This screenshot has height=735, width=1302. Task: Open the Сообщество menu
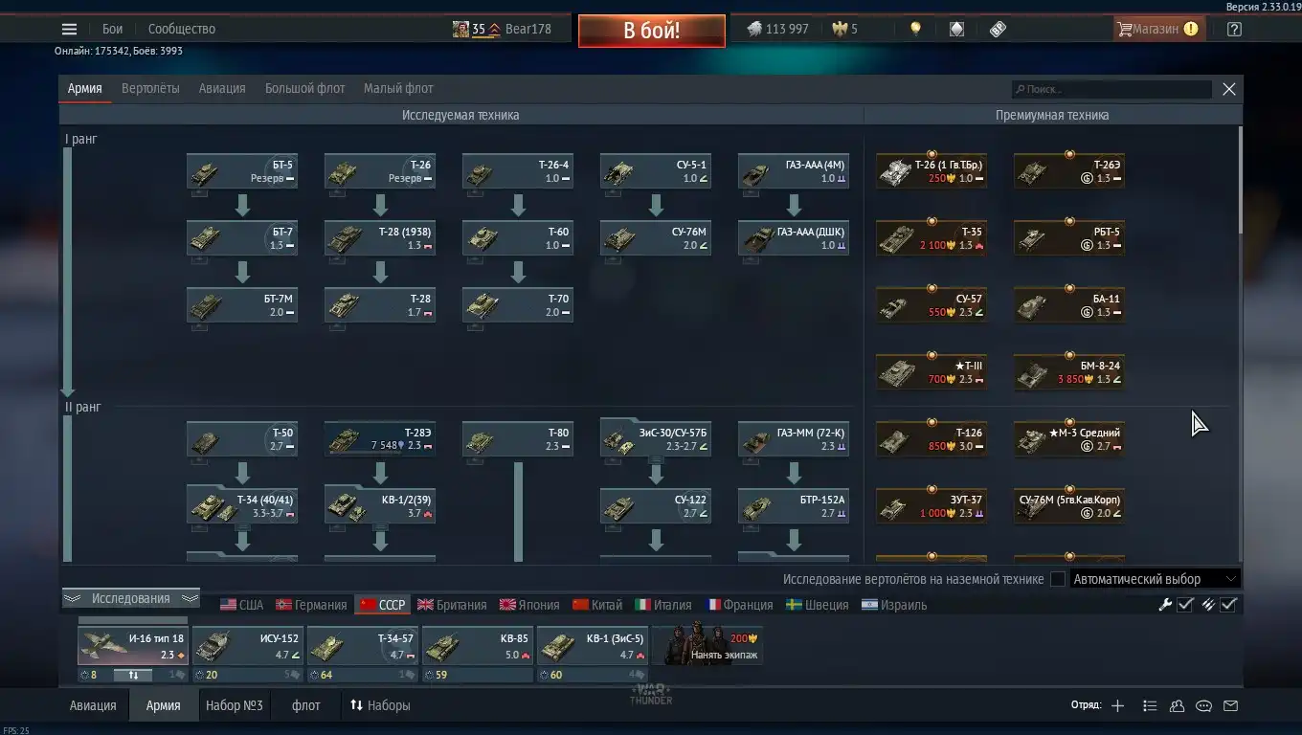point(182,29)
